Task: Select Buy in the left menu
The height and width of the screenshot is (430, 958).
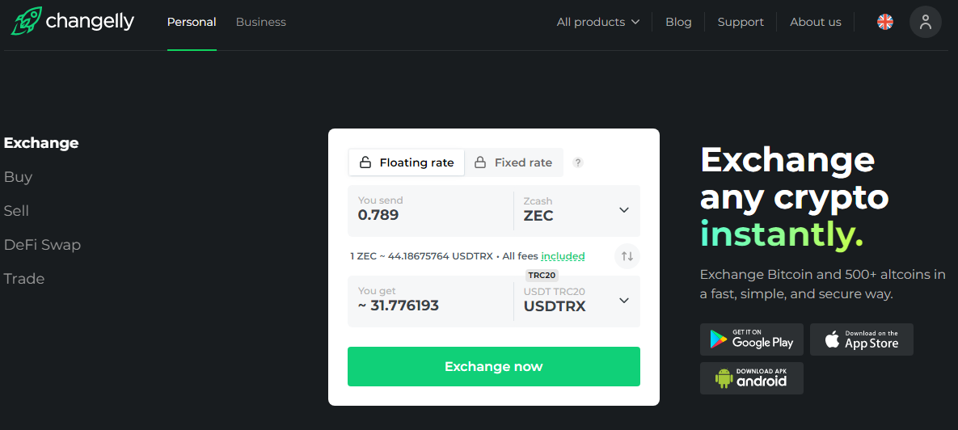Action: tap(18, 177)
